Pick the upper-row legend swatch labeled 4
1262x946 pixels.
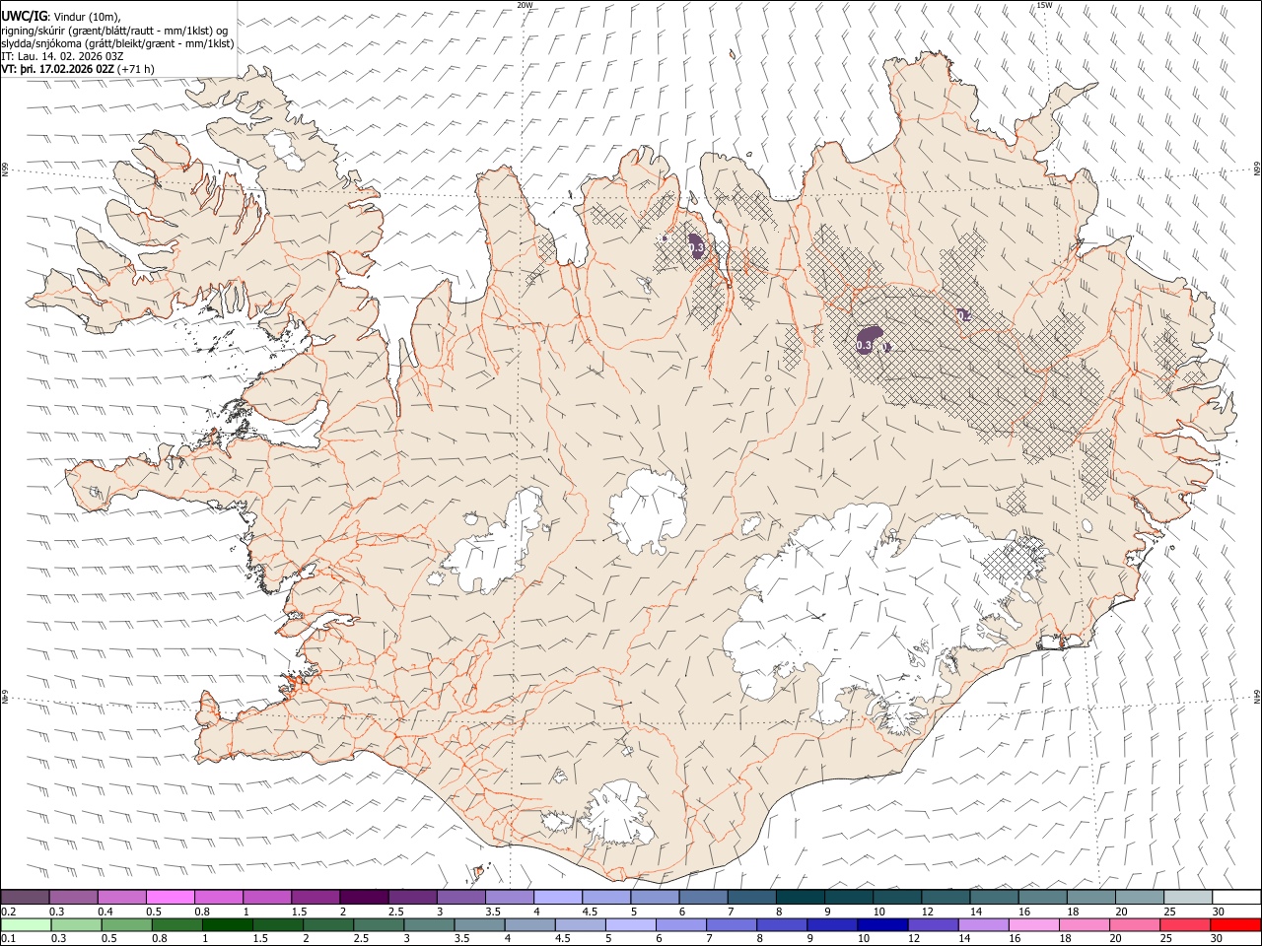point(558,897)
